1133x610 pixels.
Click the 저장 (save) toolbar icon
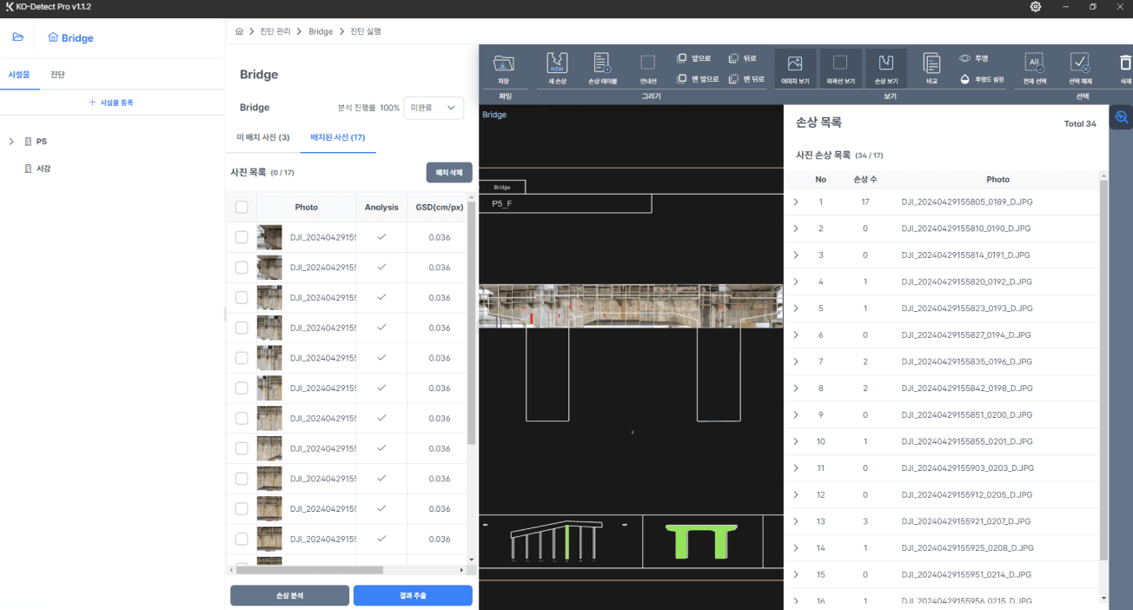click(x=503, y=65)
